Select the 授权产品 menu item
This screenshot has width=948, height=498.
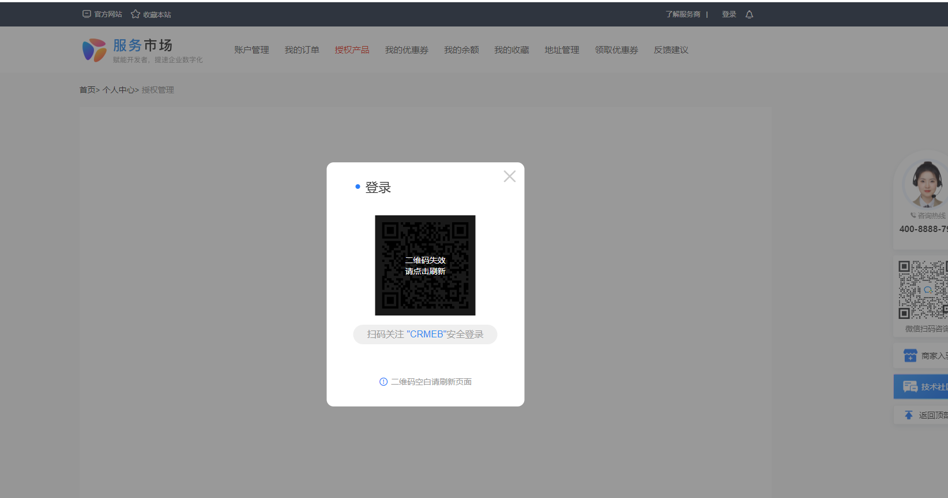(352, 50)
